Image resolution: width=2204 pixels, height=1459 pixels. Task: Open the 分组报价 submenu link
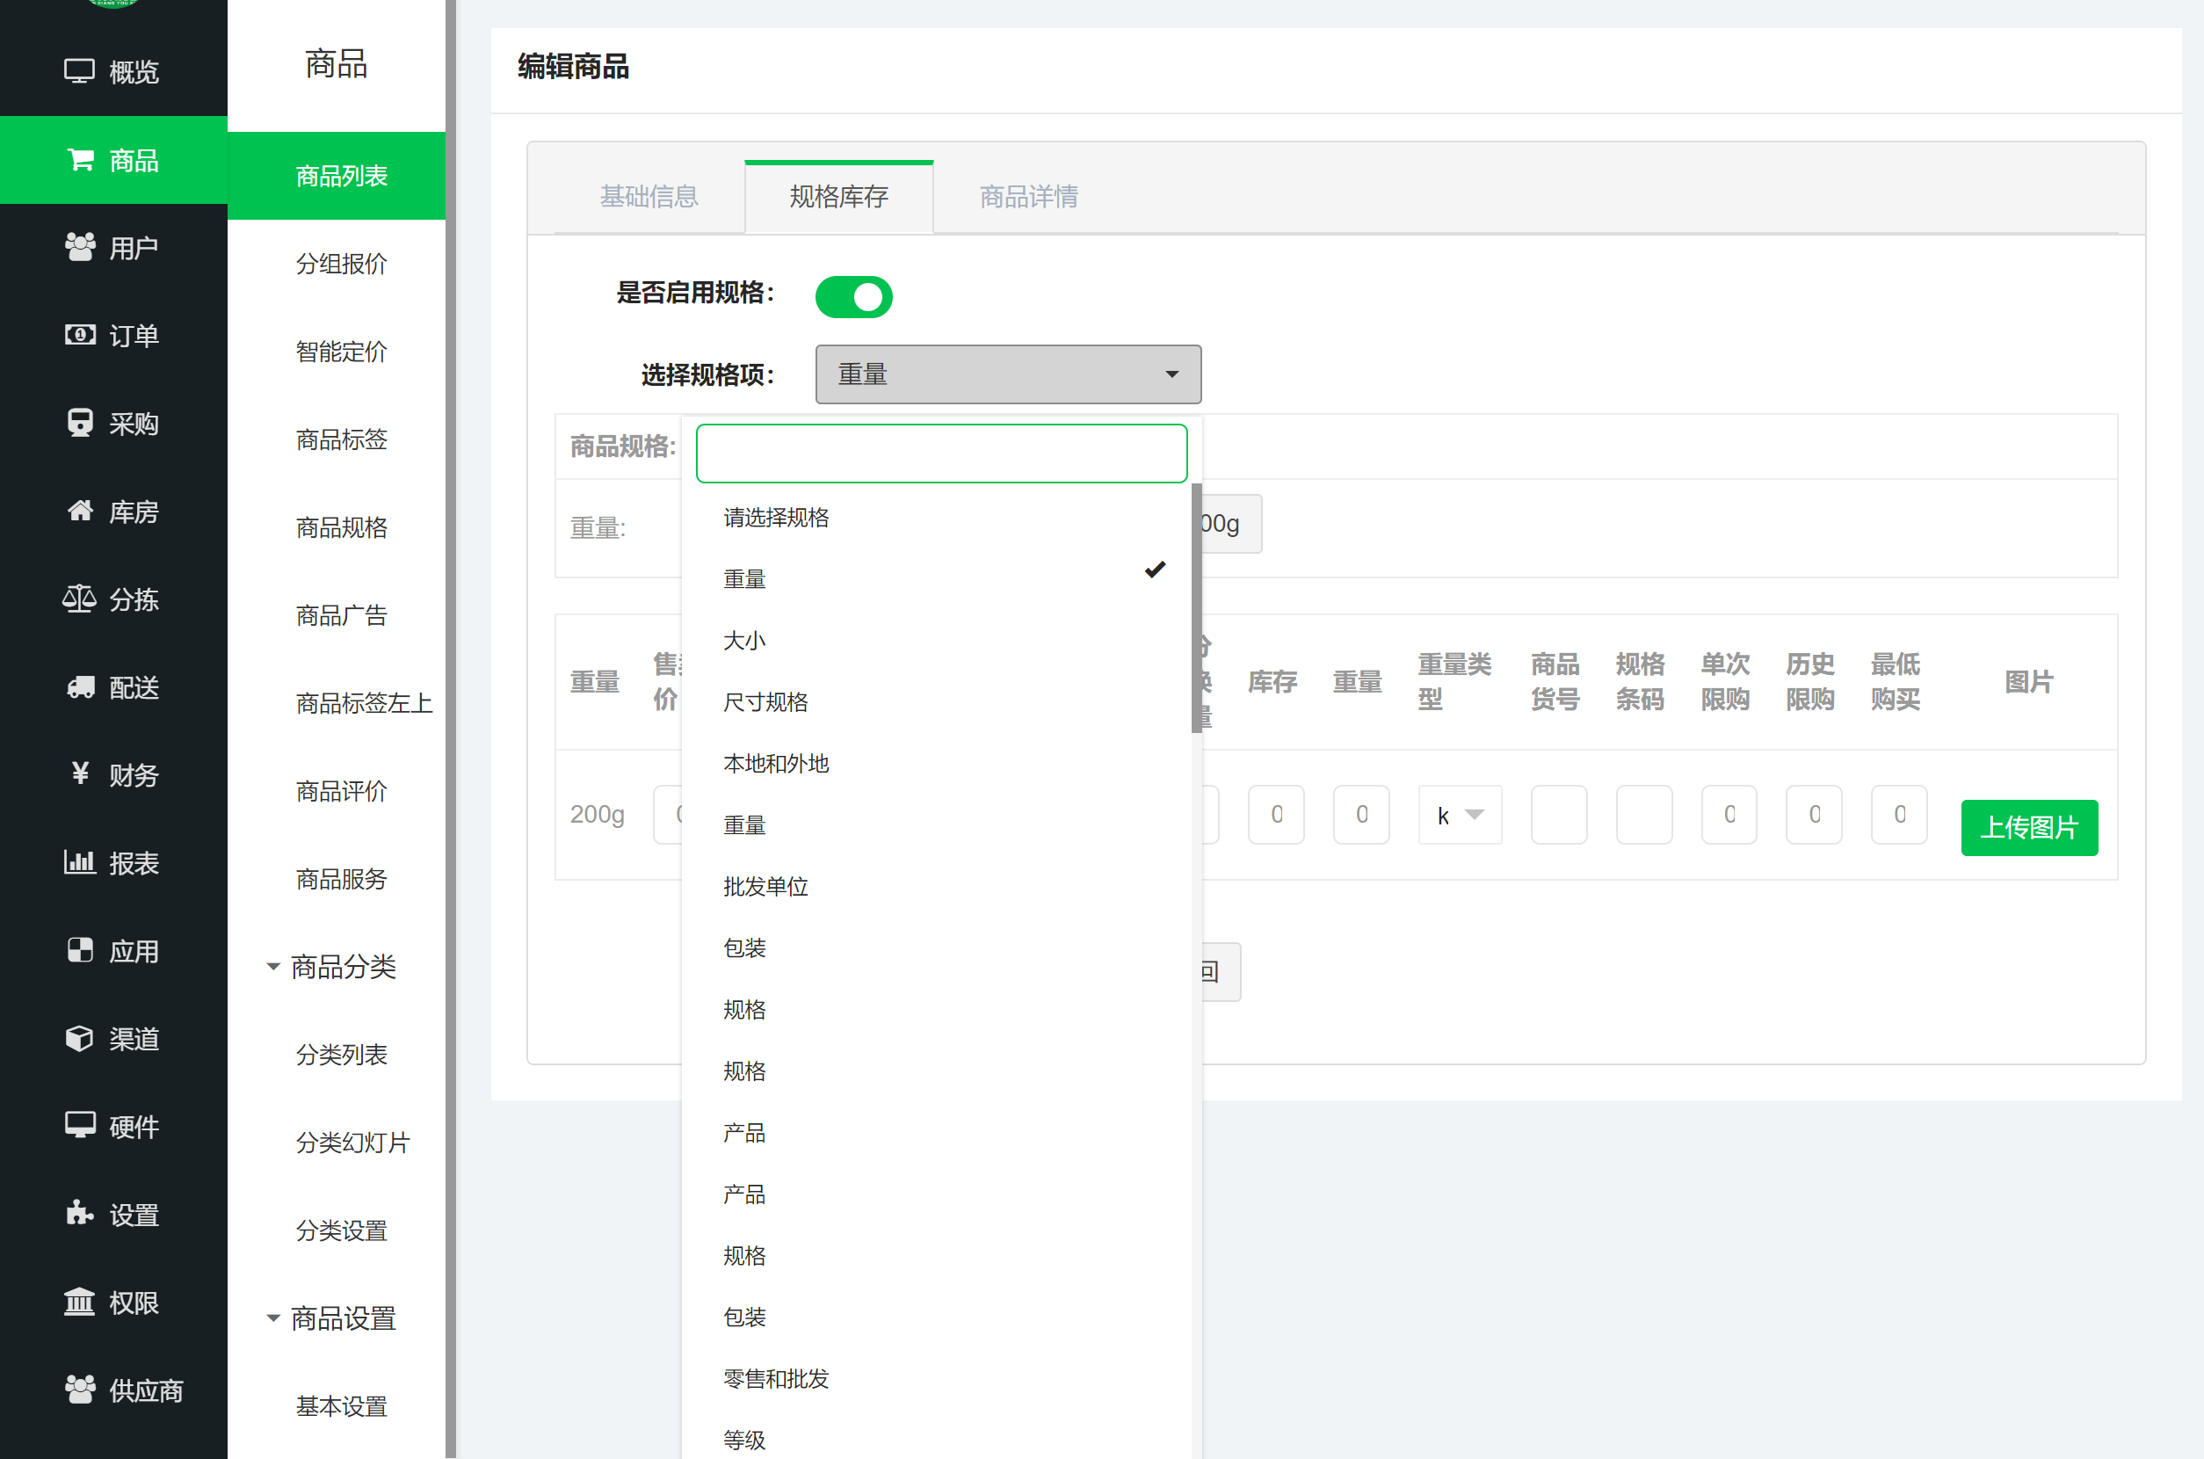click(x=340, y=265)
